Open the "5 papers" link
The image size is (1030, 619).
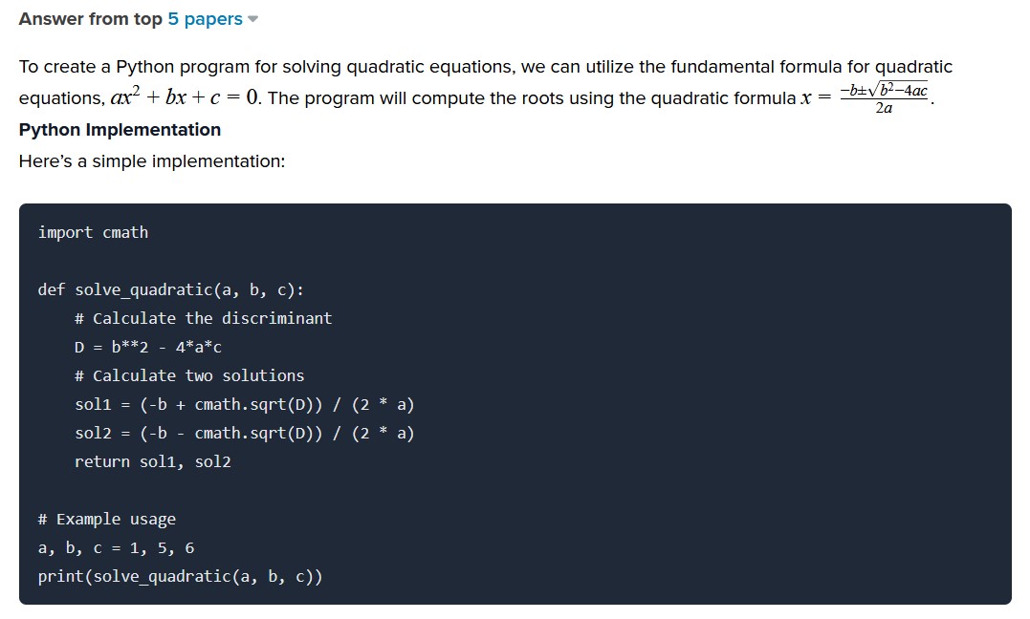pos(205,19)
